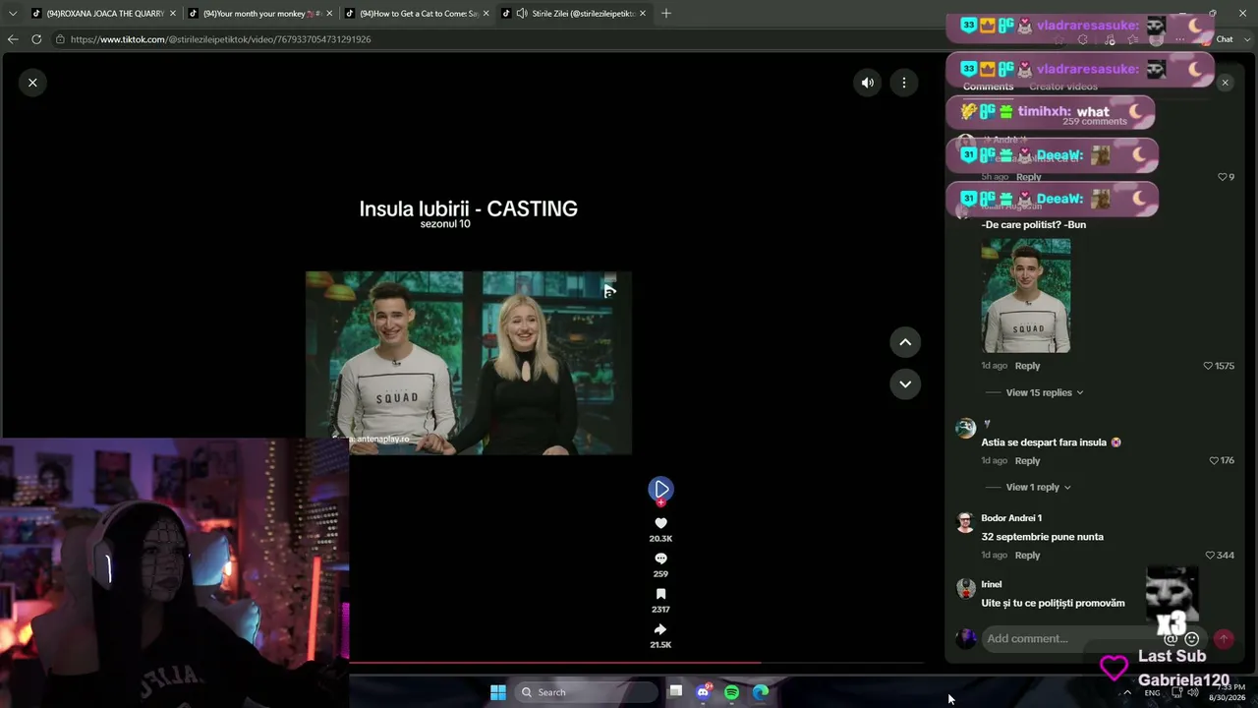Close the comments side panel
The height and width of the screenshot is (708, 1258).
[1225, 83]
